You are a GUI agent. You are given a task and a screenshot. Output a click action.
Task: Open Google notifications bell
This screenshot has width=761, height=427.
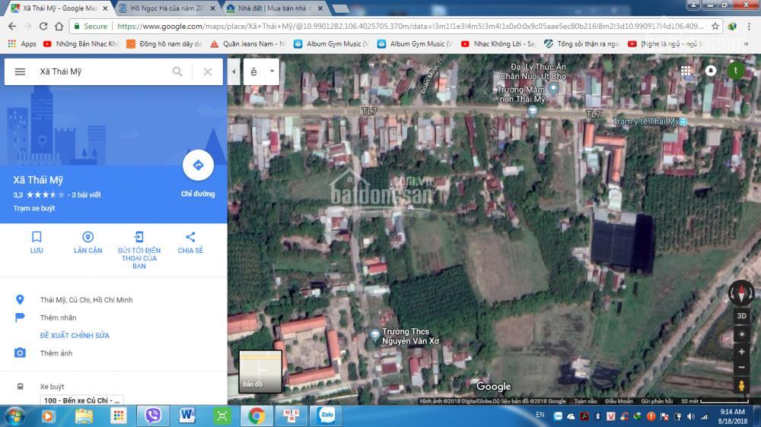pos(711,71)
